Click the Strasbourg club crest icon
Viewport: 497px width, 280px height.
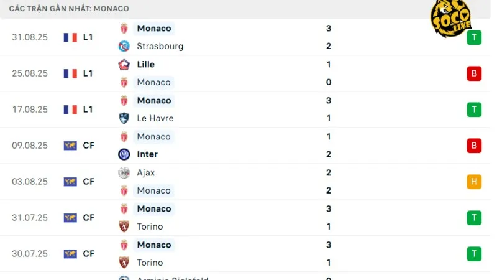click(124, 46)
